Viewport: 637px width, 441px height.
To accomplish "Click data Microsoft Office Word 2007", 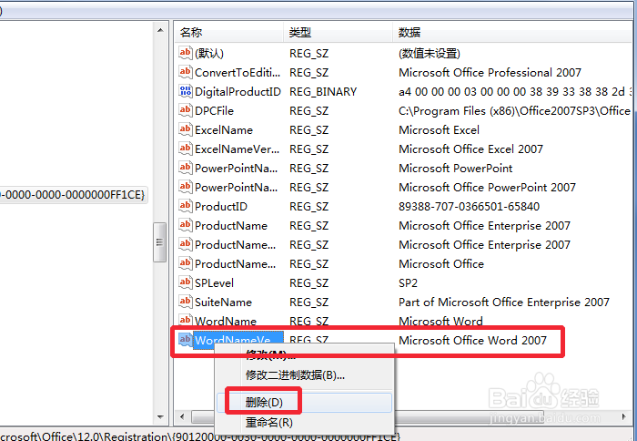I will 472,340.
